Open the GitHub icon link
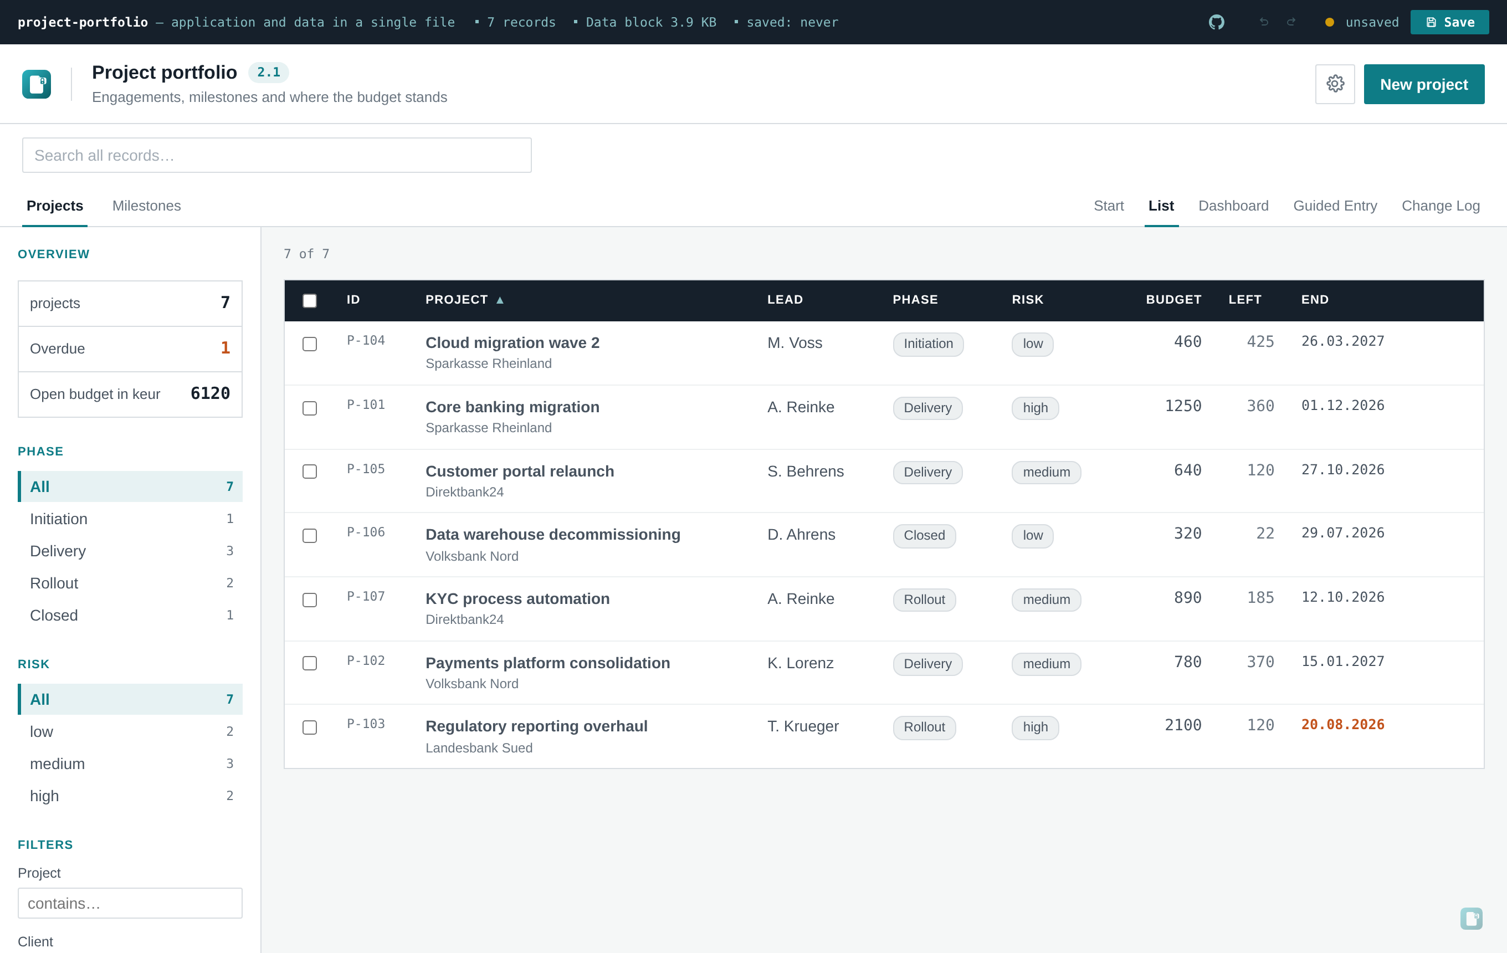The image size is (1507, 953). tap(1216, 23)
